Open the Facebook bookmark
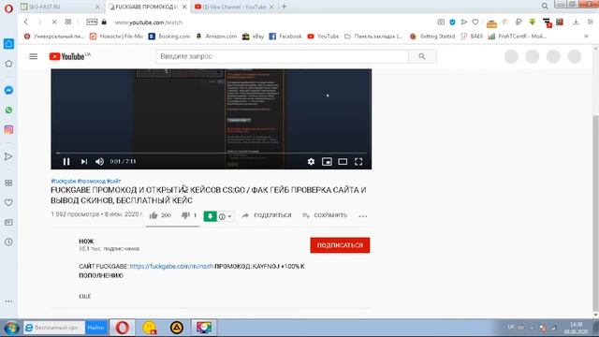 [x=285, y=37]
